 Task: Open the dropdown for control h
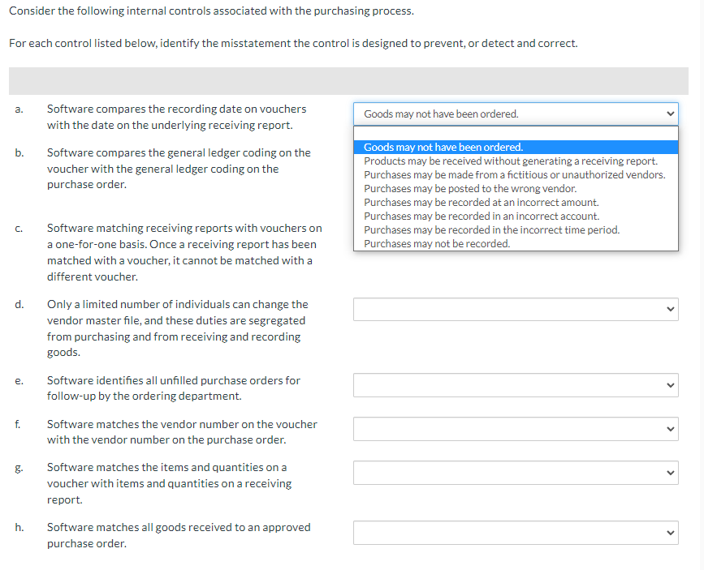pos(516,533)
